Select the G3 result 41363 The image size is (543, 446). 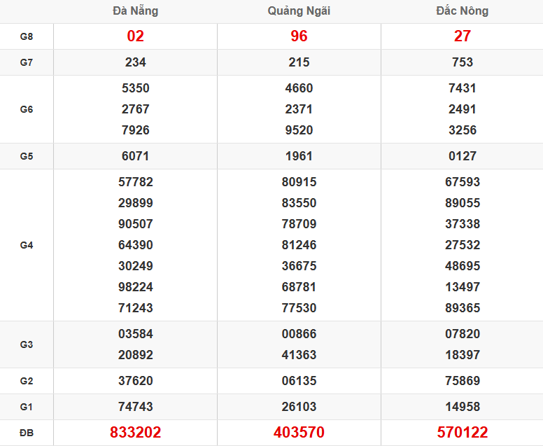299,355
